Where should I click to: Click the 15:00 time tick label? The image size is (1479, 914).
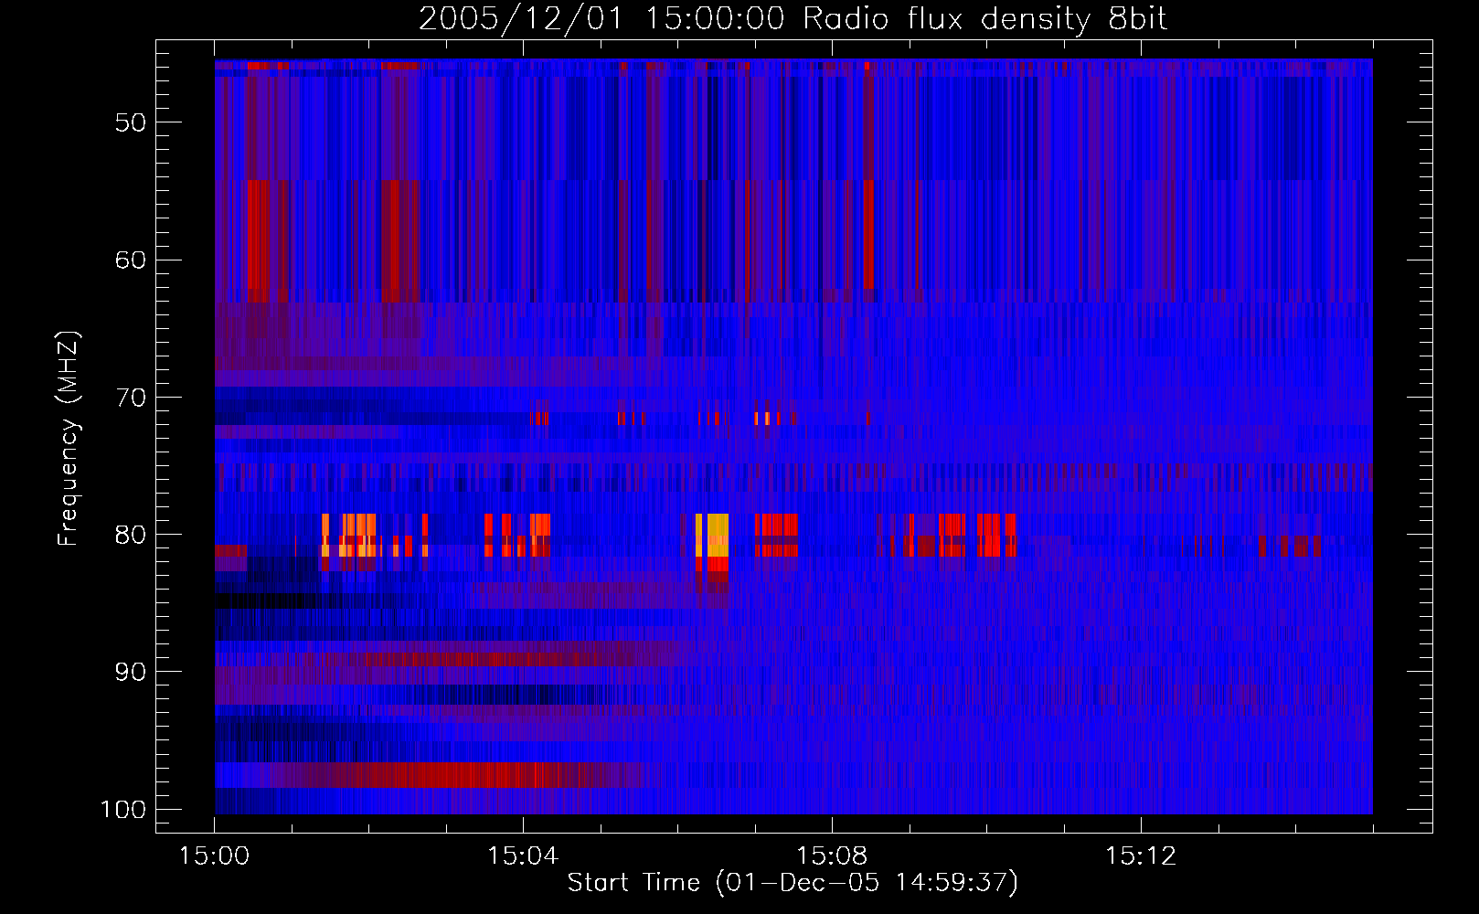click(215, 856)
